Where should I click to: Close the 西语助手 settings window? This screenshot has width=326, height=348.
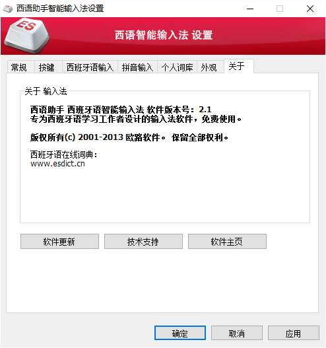coord(310,9)
